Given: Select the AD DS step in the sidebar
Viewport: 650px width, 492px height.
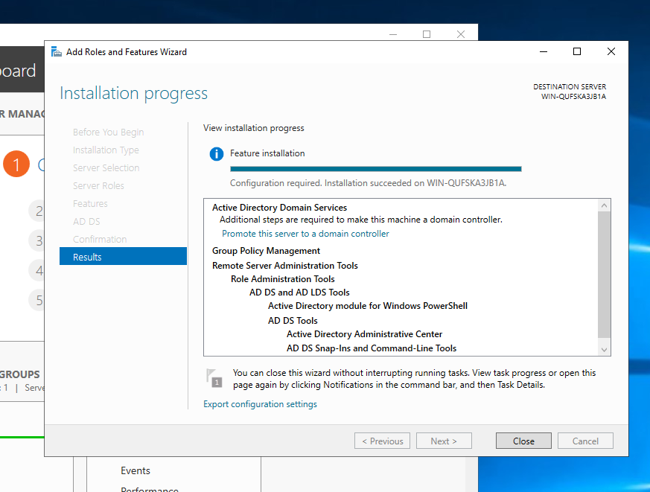Looking at the screenshot, I should click(86, 221).
